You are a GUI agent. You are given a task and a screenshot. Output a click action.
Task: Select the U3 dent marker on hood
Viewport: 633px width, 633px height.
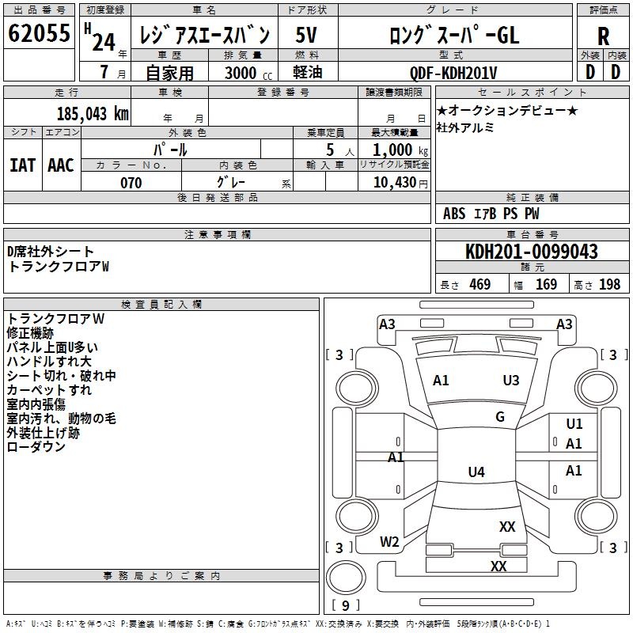click(511, 381)
